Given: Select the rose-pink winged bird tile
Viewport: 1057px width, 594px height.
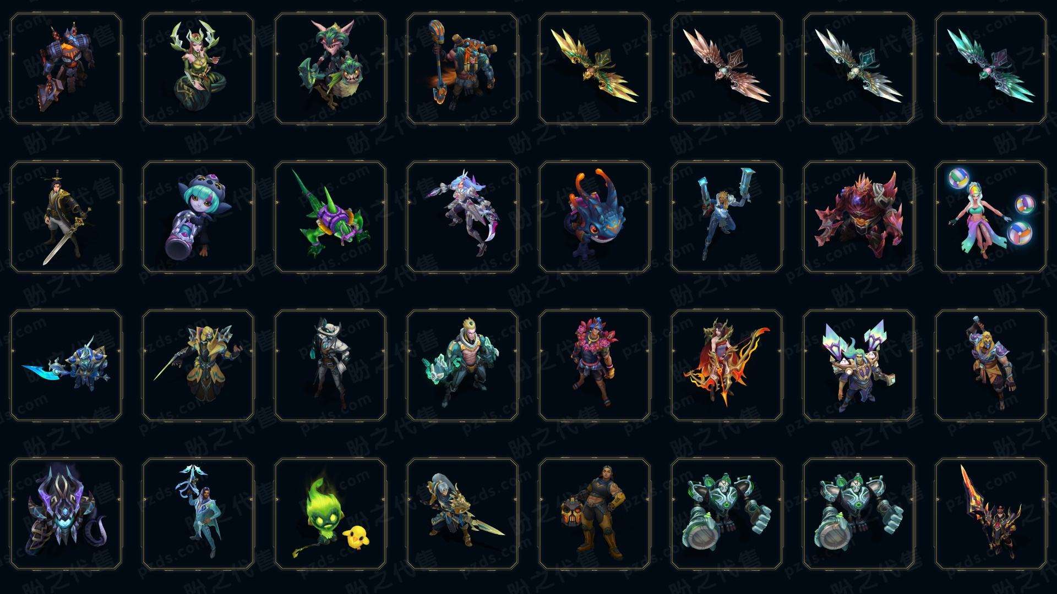Looking at the screenshot, I should click(x=727, y=69).
